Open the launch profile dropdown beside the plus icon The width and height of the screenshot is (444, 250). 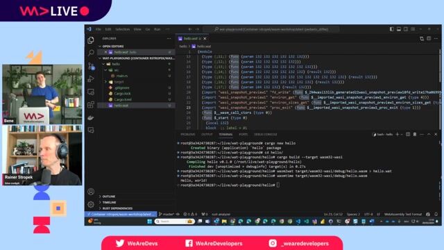402,134
